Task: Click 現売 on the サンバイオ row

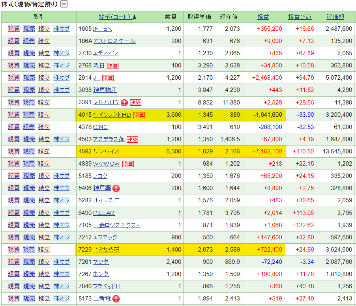Action: (29, 151)
